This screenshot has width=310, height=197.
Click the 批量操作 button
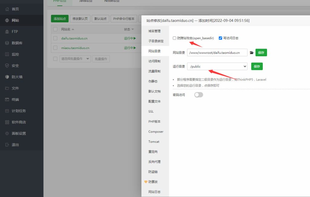[x=101, y=59]
